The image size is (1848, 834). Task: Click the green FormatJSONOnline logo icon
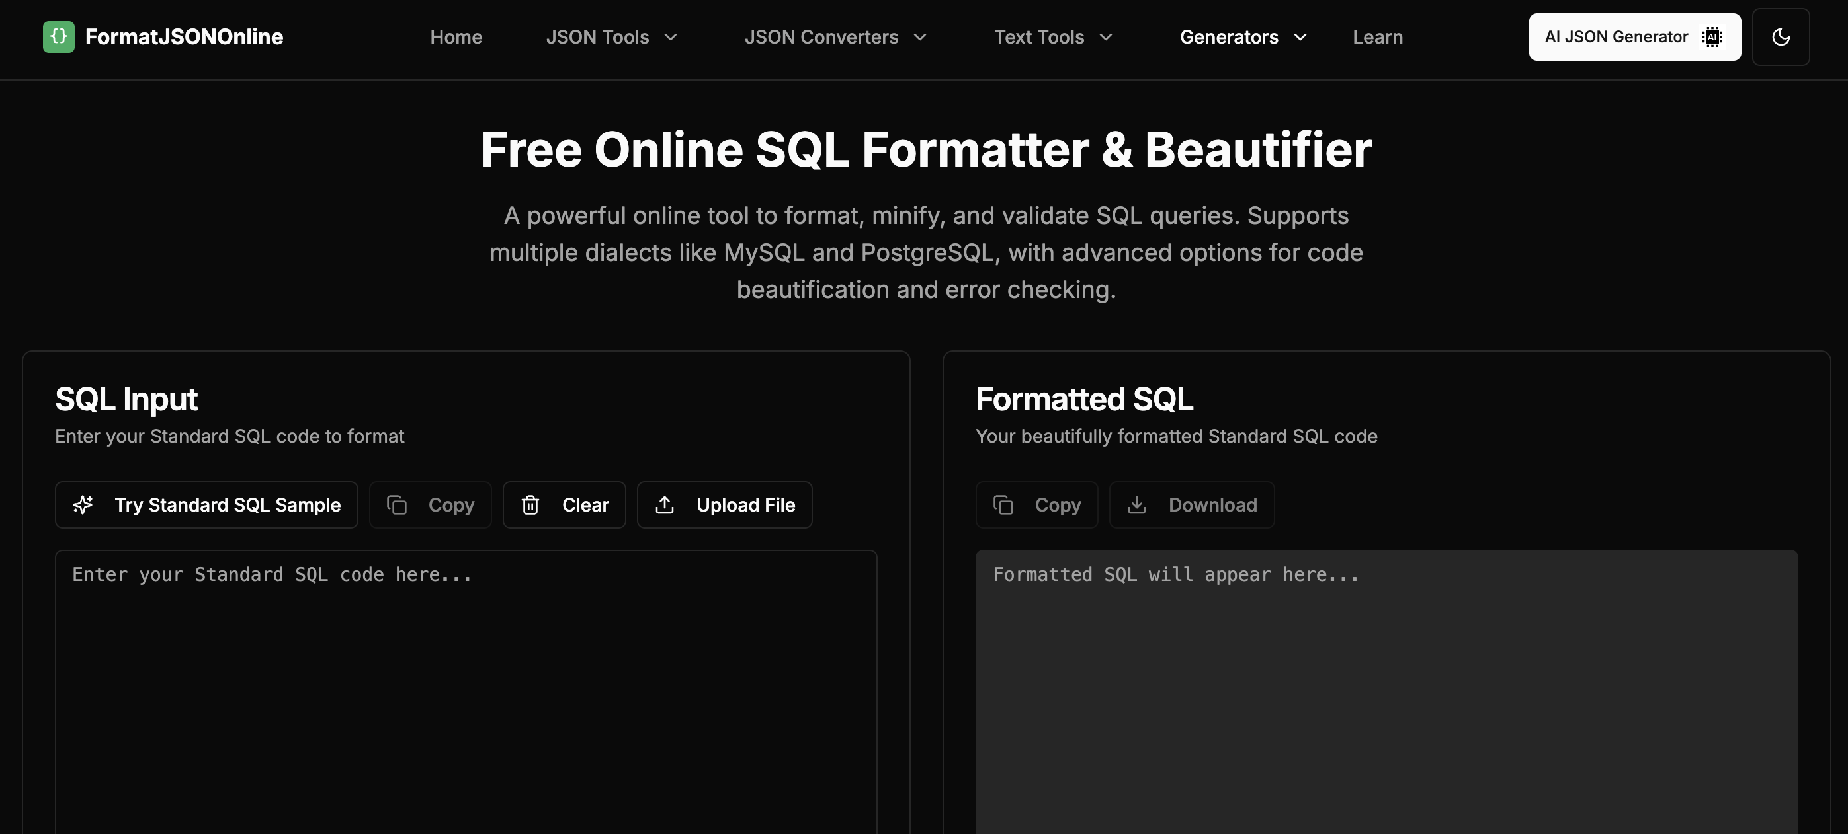click(59, 36)
